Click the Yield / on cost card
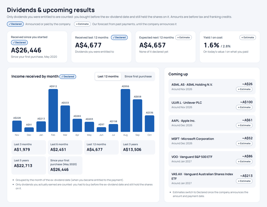The width and height of the screenshot is (267, 207). click(x=229, y=47)
